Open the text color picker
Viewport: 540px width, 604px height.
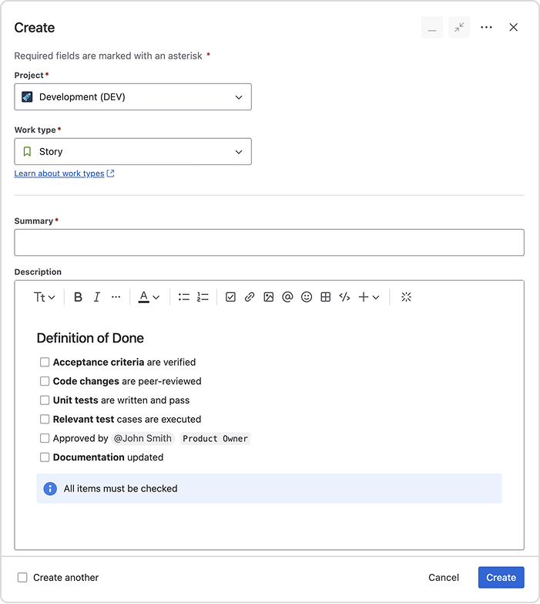click(x=149, y=297)
